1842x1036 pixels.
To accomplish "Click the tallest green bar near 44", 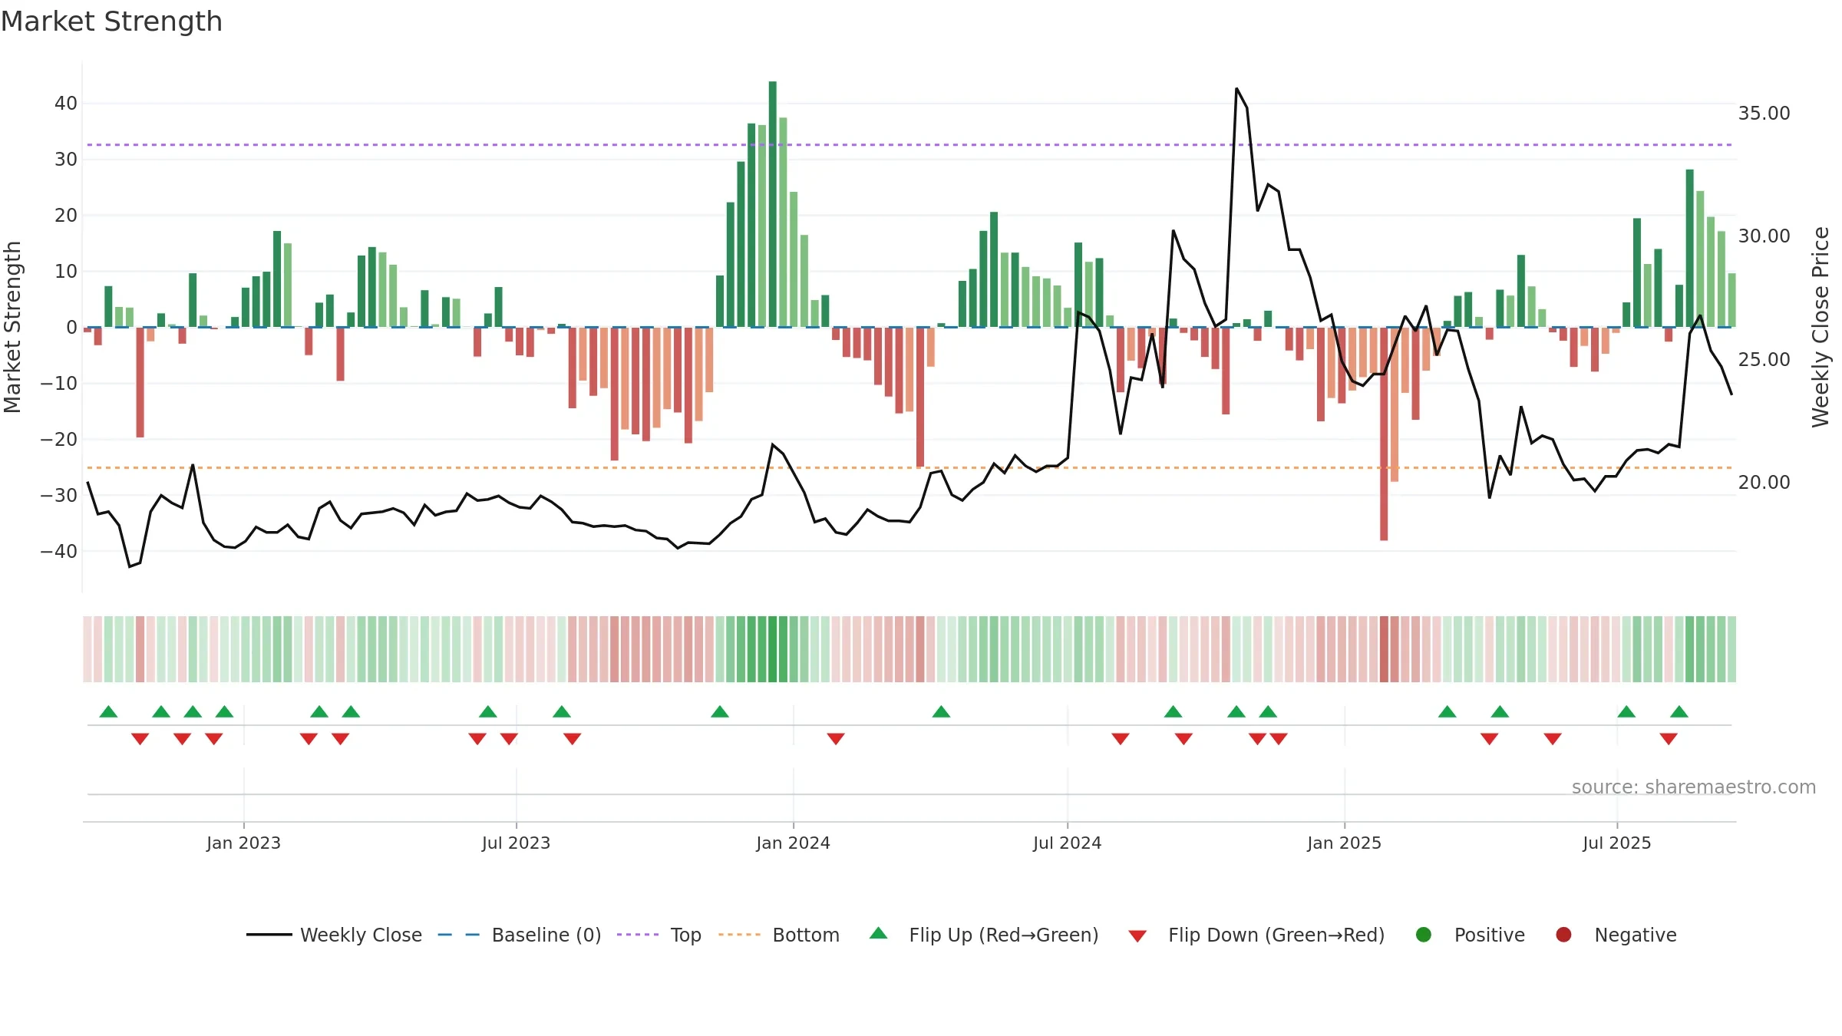I will [773, 204].
